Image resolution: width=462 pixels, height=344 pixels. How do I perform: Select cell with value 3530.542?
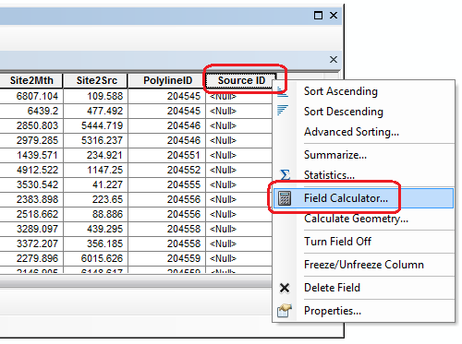click(31, 184)
